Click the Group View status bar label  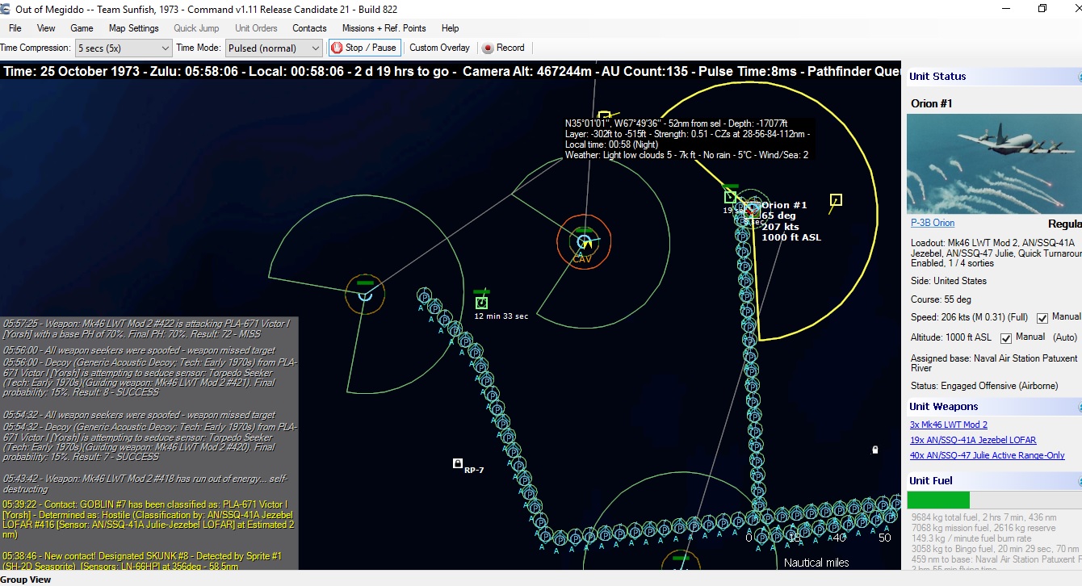25,580
